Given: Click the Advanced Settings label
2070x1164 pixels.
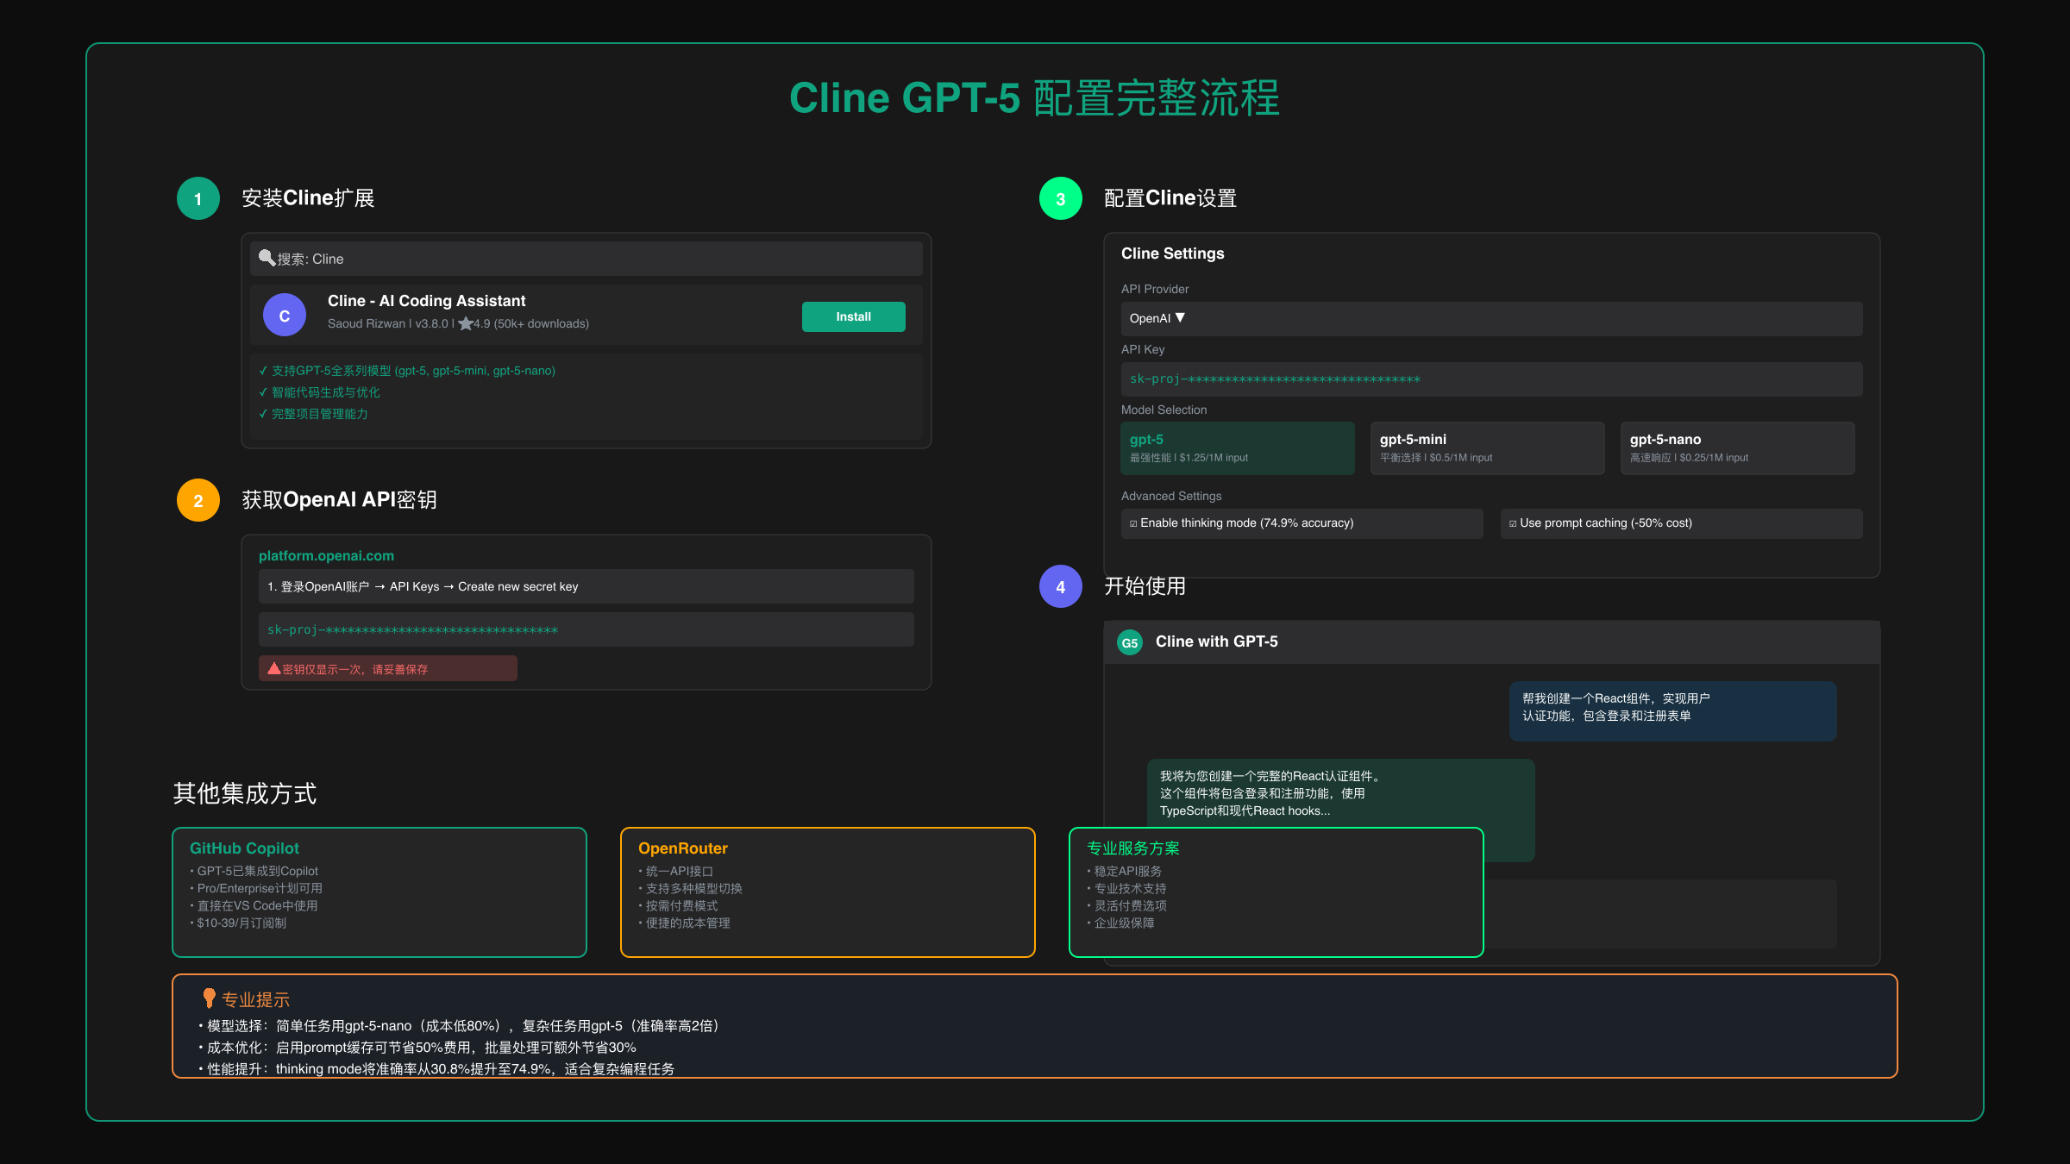Looking at the screenshot, I should pos(1171,496).
